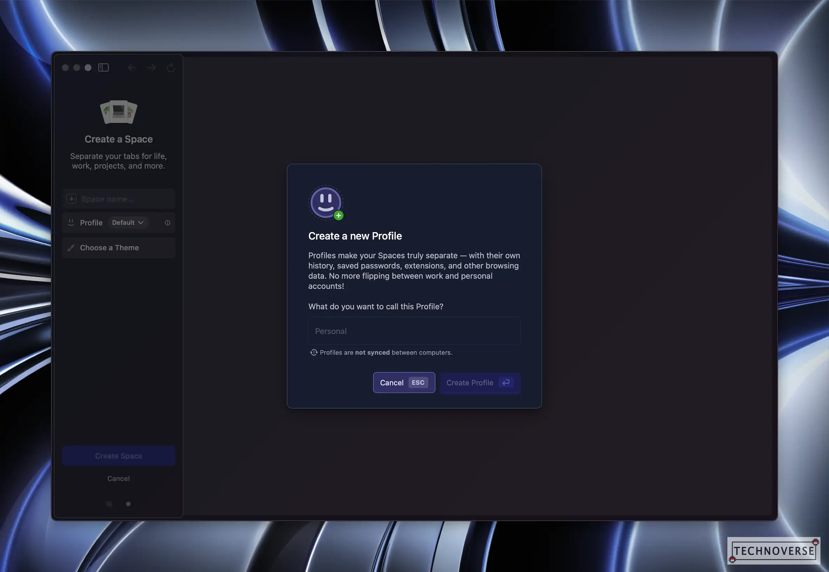Select the first pagination dot
This screenshot has width=829, height=572.
click(x=109, y=504)
